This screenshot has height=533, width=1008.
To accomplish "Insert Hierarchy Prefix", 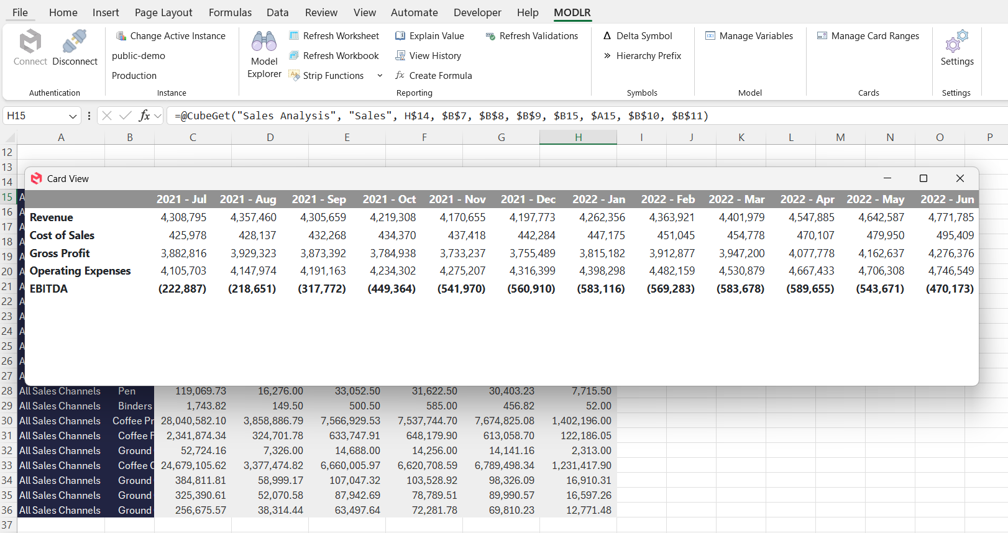I will pos(642,56).
